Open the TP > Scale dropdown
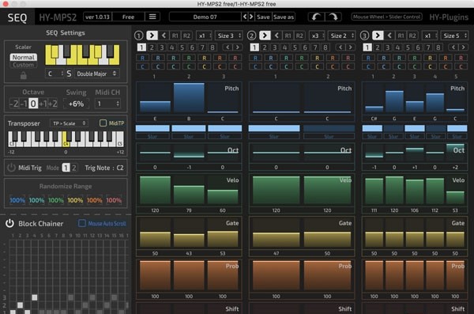 (69, 123)
